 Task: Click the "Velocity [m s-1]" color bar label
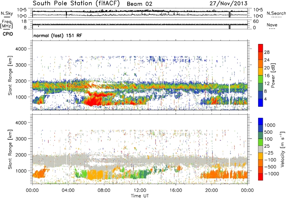(282, 149)
